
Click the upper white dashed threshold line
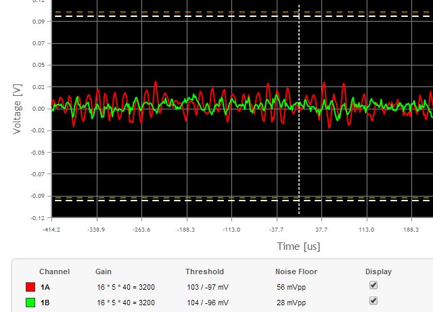coord(203,16)
